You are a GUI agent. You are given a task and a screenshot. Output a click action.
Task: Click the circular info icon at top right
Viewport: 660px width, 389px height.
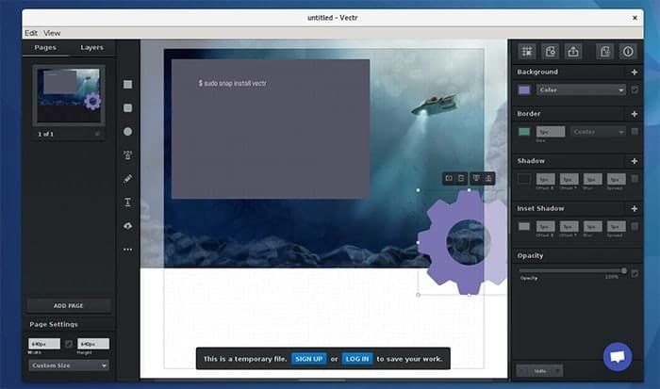point(628,51)
